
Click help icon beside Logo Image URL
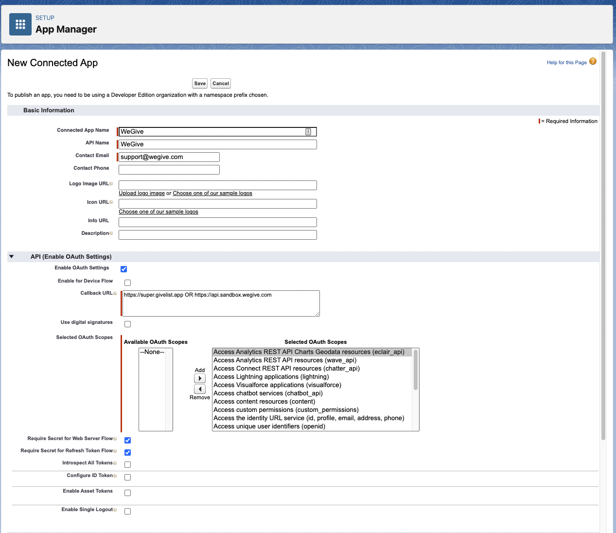click(x=111, y=184)
